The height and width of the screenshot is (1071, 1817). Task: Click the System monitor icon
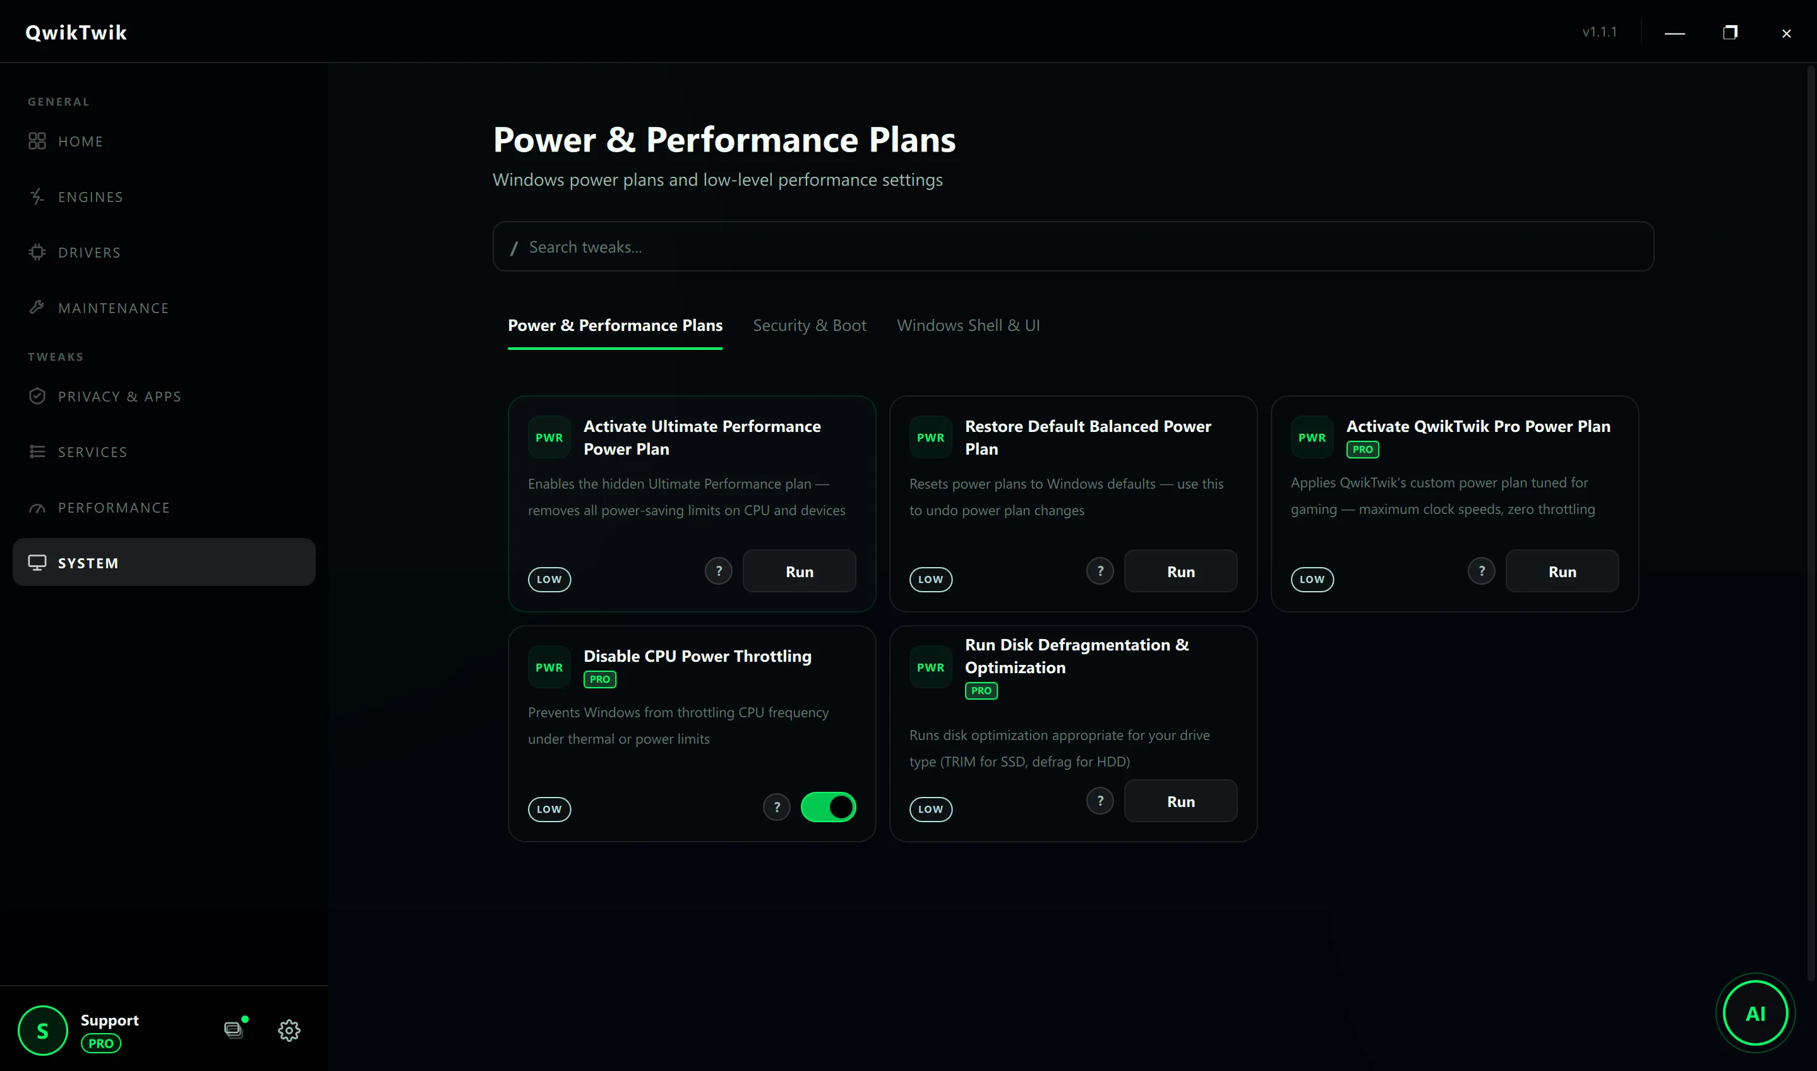(37, 562)
